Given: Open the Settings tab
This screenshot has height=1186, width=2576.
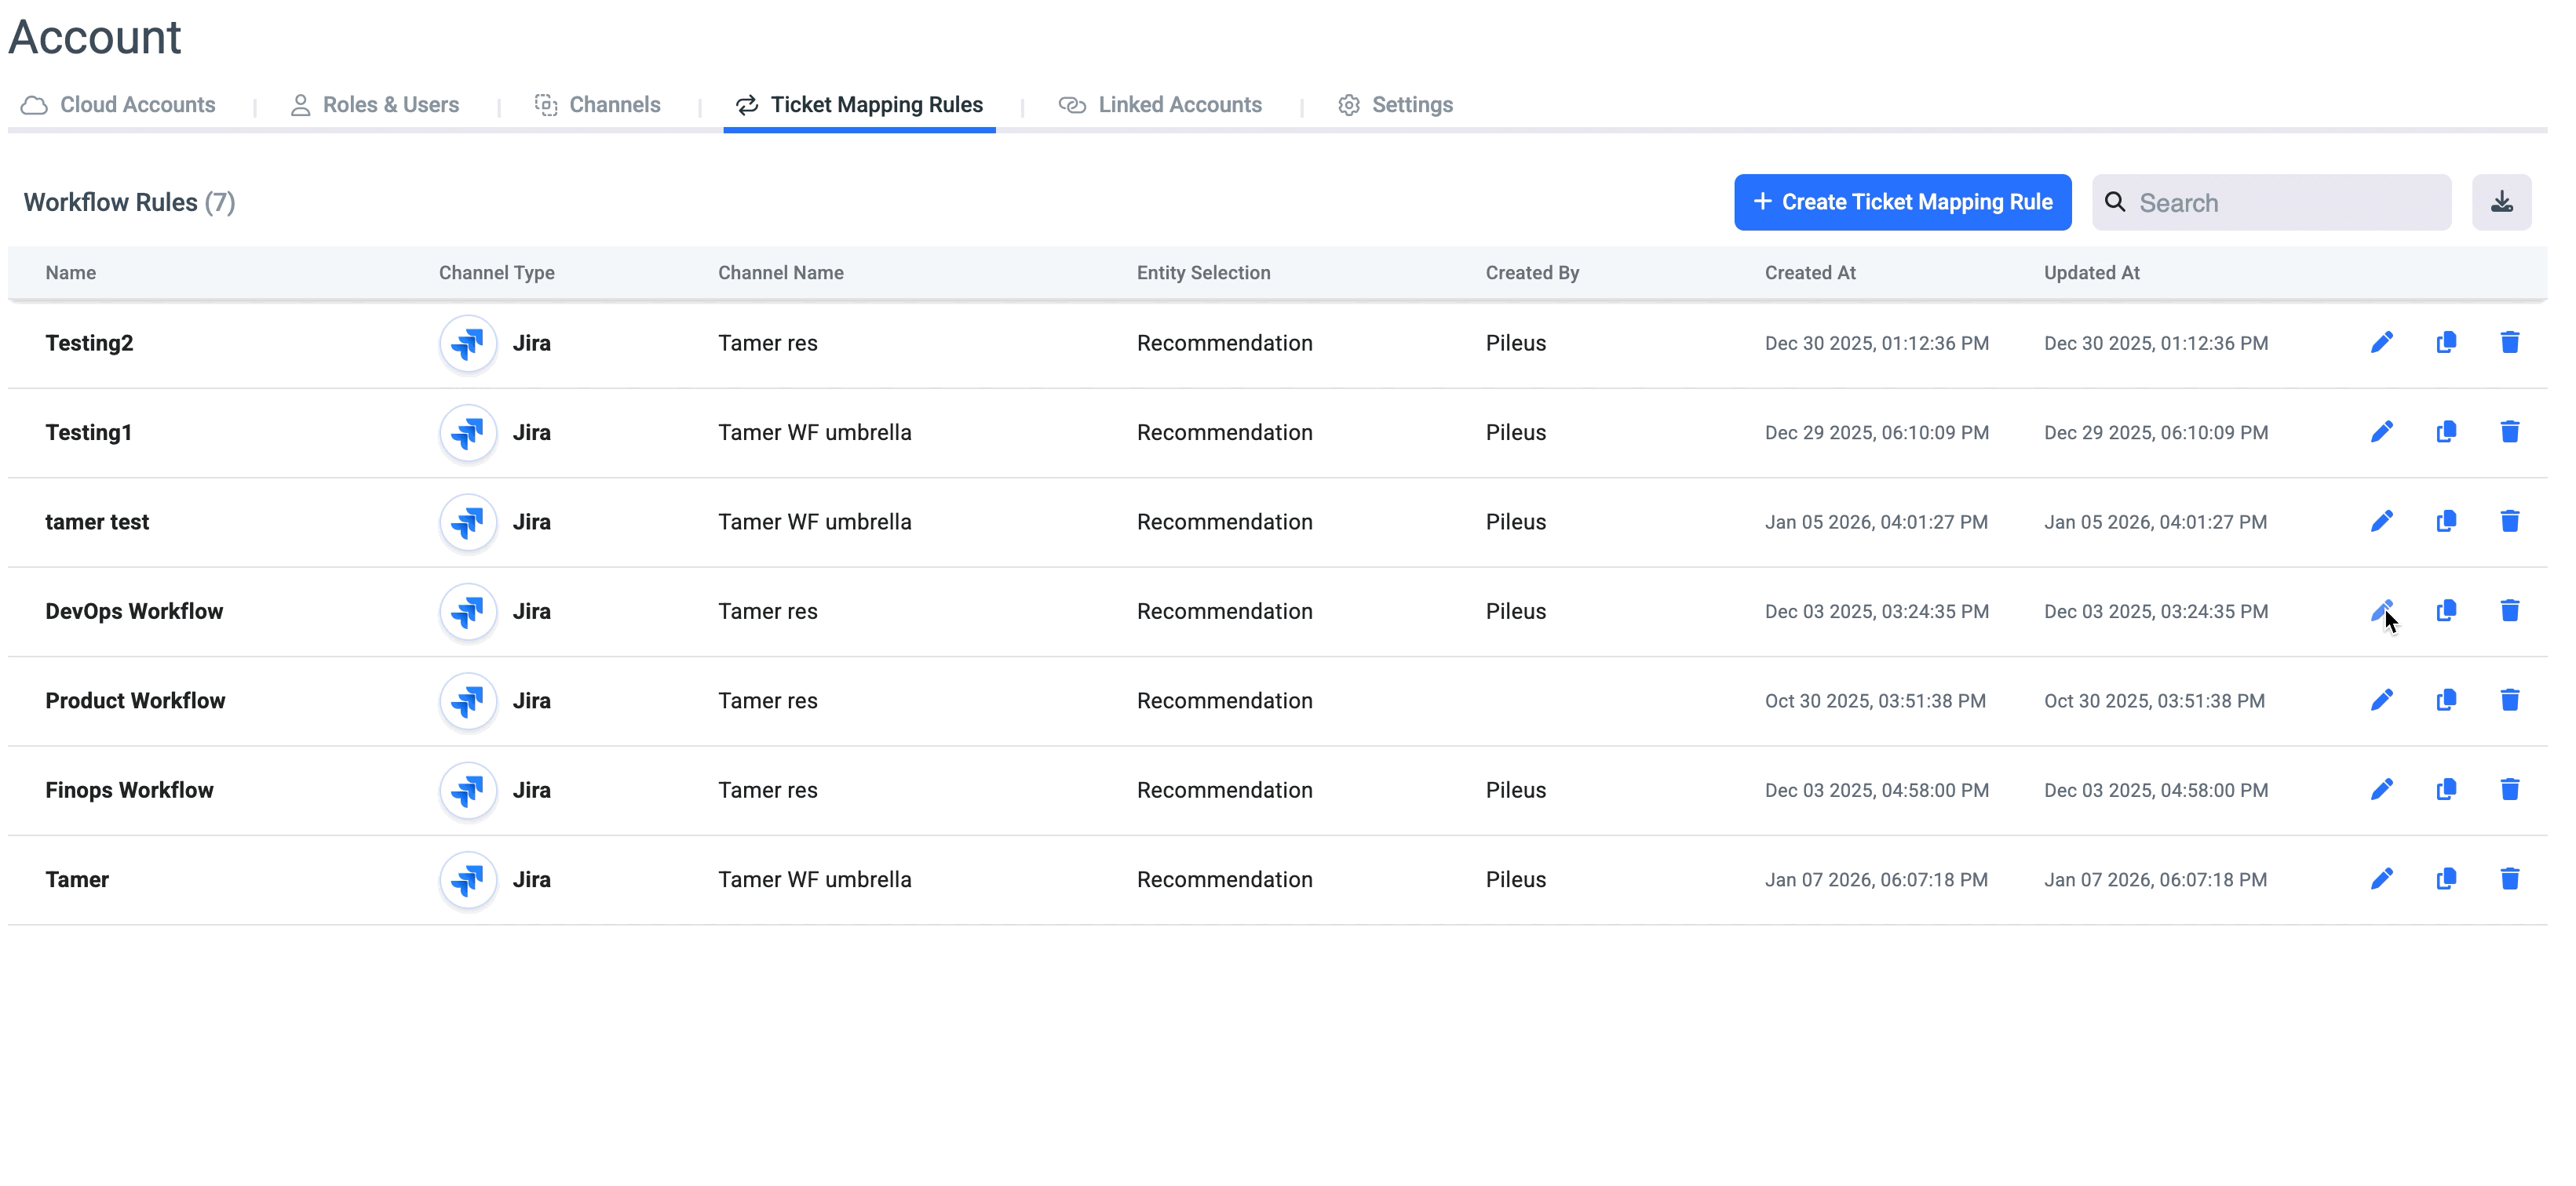Looking at the screenshot, I should pos(1395,105).
